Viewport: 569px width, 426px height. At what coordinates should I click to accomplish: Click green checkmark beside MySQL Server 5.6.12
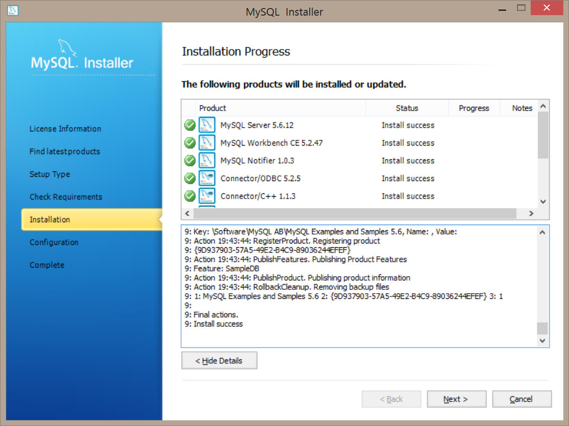click(190, 125)
